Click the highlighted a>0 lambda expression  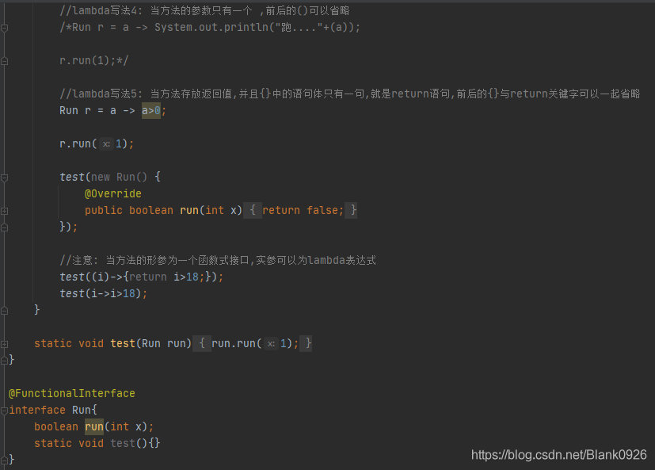tap(151, 110)
